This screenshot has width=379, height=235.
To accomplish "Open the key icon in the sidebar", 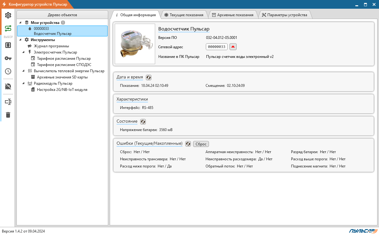I will pos(8,58).
